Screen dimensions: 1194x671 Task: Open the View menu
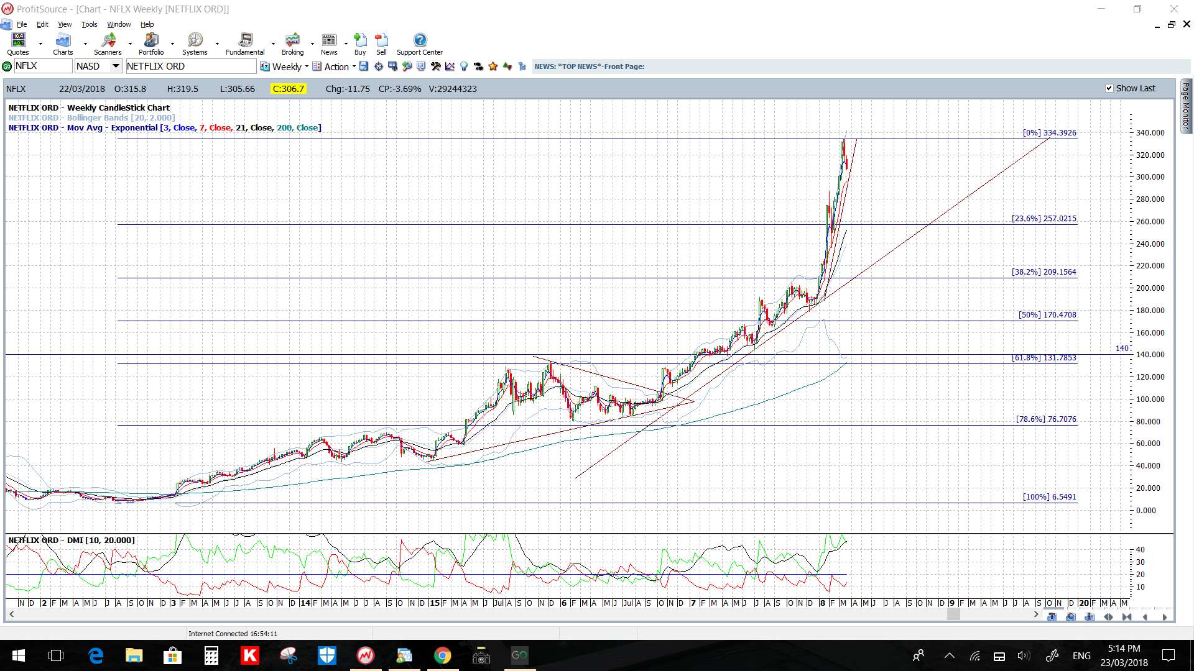point(65,24)
